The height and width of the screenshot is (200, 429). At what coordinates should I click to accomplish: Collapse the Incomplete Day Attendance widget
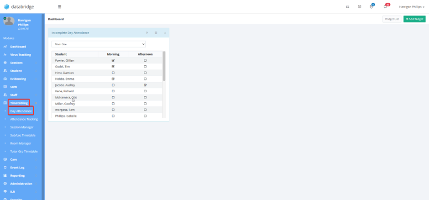click(165, 33)
